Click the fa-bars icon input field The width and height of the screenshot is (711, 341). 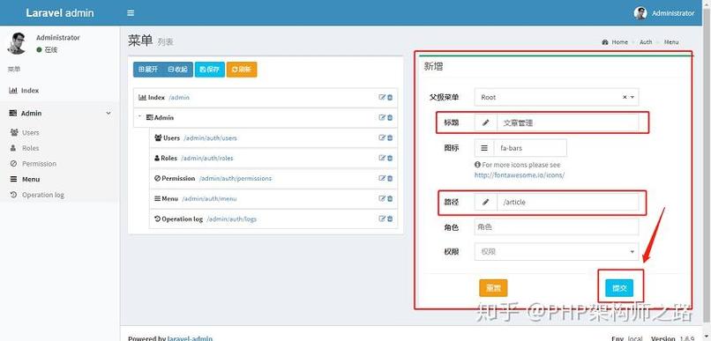pos(530,148)
